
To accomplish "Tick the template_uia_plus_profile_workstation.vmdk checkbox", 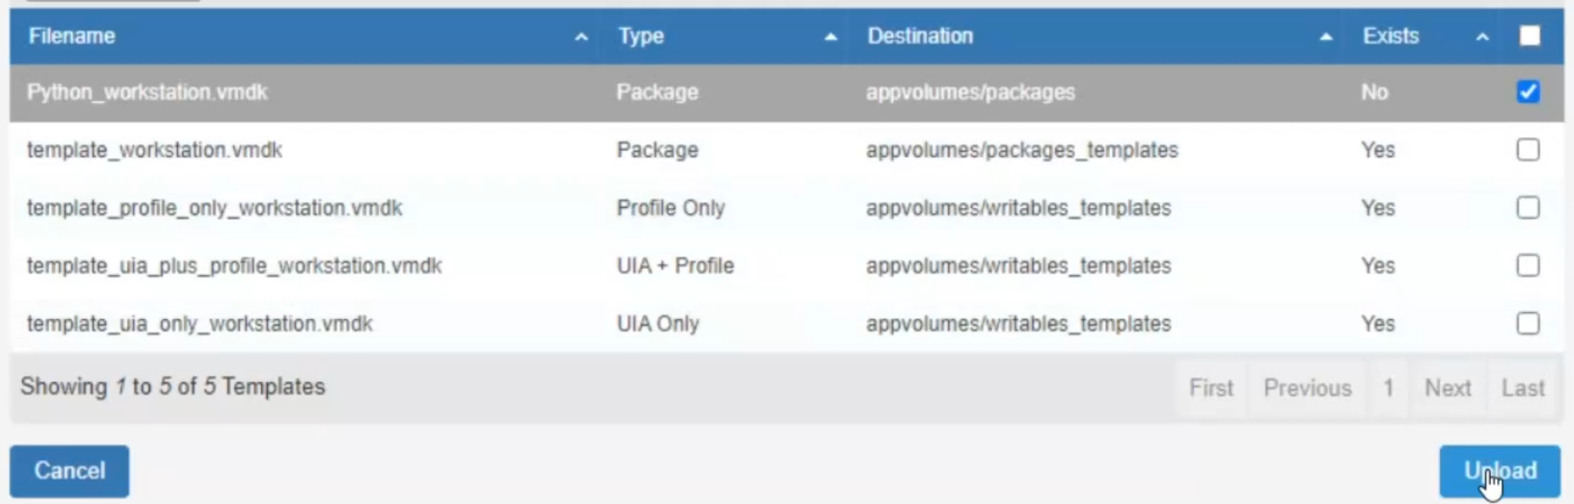I will [1528, 266].
